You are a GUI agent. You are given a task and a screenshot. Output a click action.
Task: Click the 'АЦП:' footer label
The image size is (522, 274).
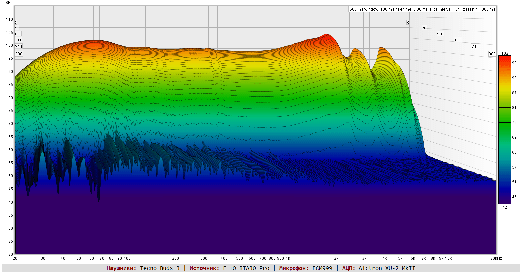349,268
